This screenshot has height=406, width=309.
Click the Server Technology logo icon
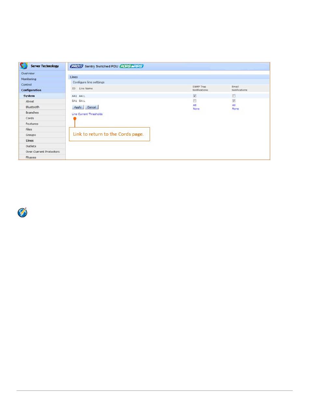[x=24, y=66]
